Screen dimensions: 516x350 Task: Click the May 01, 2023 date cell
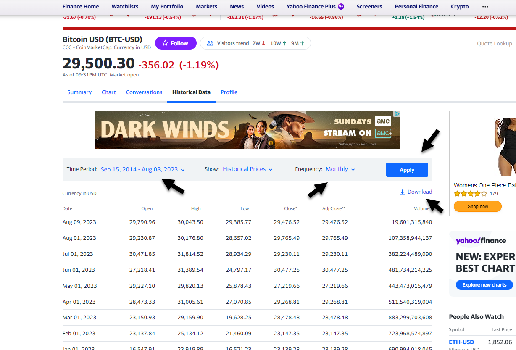[x=79, y=286]
